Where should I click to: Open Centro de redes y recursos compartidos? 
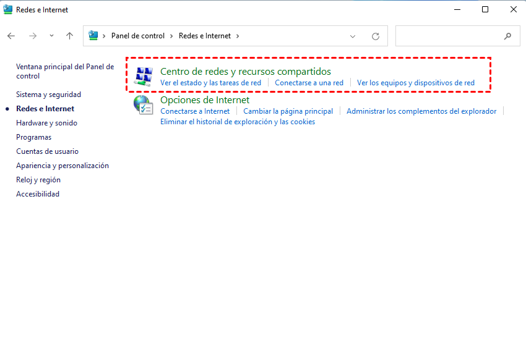pos(245,71)
